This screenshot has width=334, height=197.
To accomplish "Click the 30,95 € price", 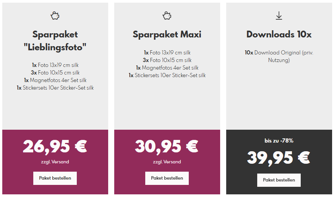I will pos(167,147).
